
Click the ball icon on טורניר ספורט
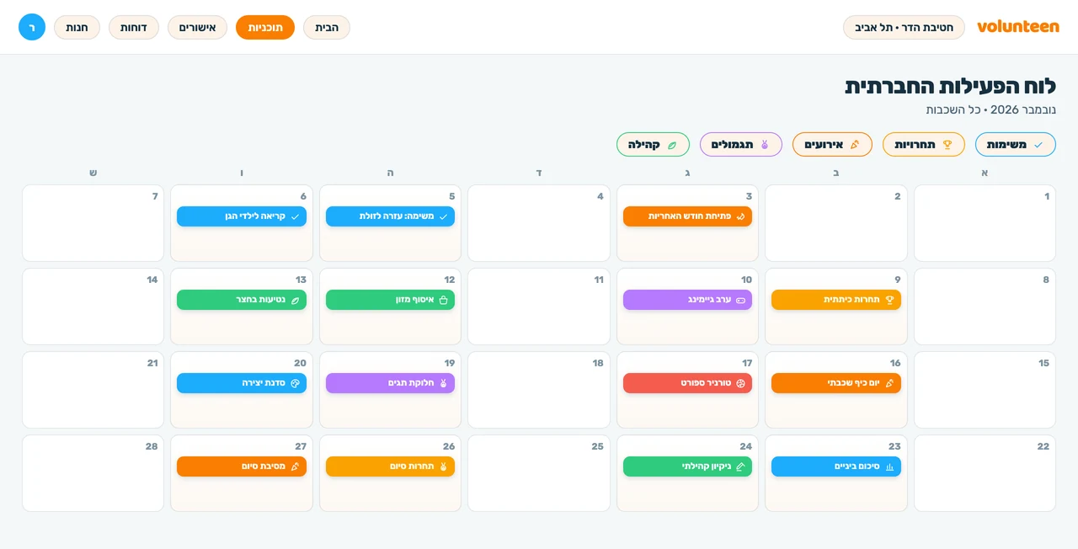pyautogui.click(x=741, y=383)
